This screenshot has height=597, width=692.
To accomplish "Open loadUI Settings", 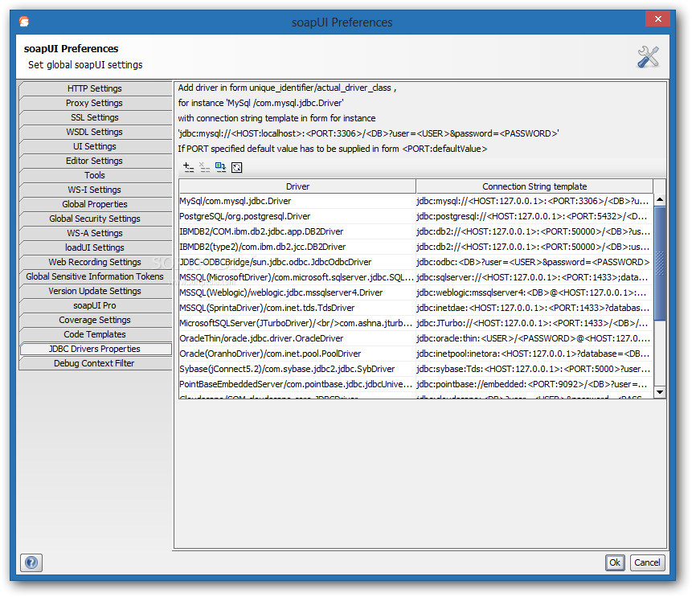I will tap(95, 247).
